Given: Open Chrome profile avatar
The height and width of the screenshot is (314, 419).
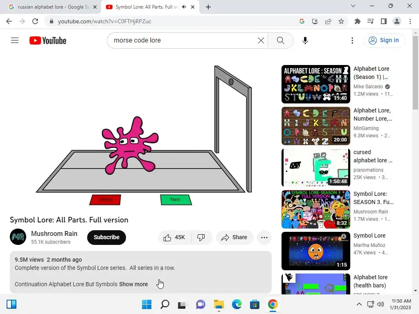Looking at the screenshot, I should (397, 21).
